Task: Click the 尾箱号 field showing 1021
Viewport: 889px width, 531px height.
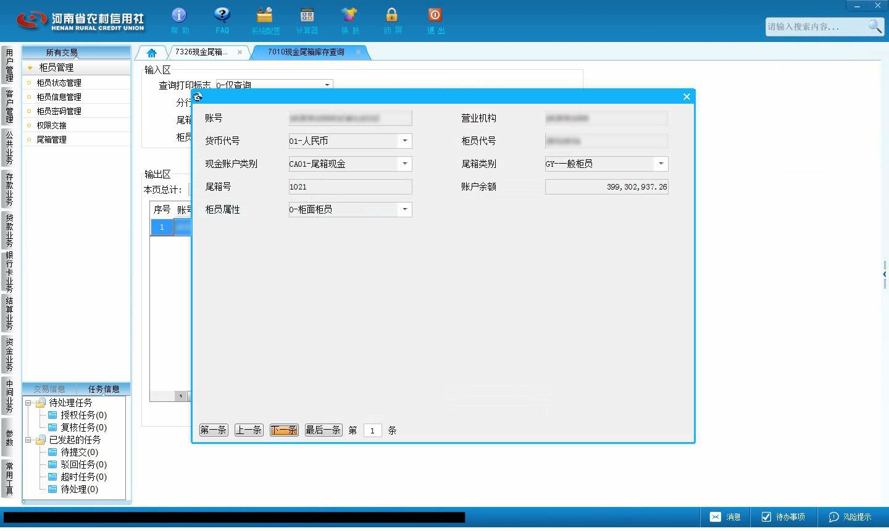Action: tap(350, 186)
